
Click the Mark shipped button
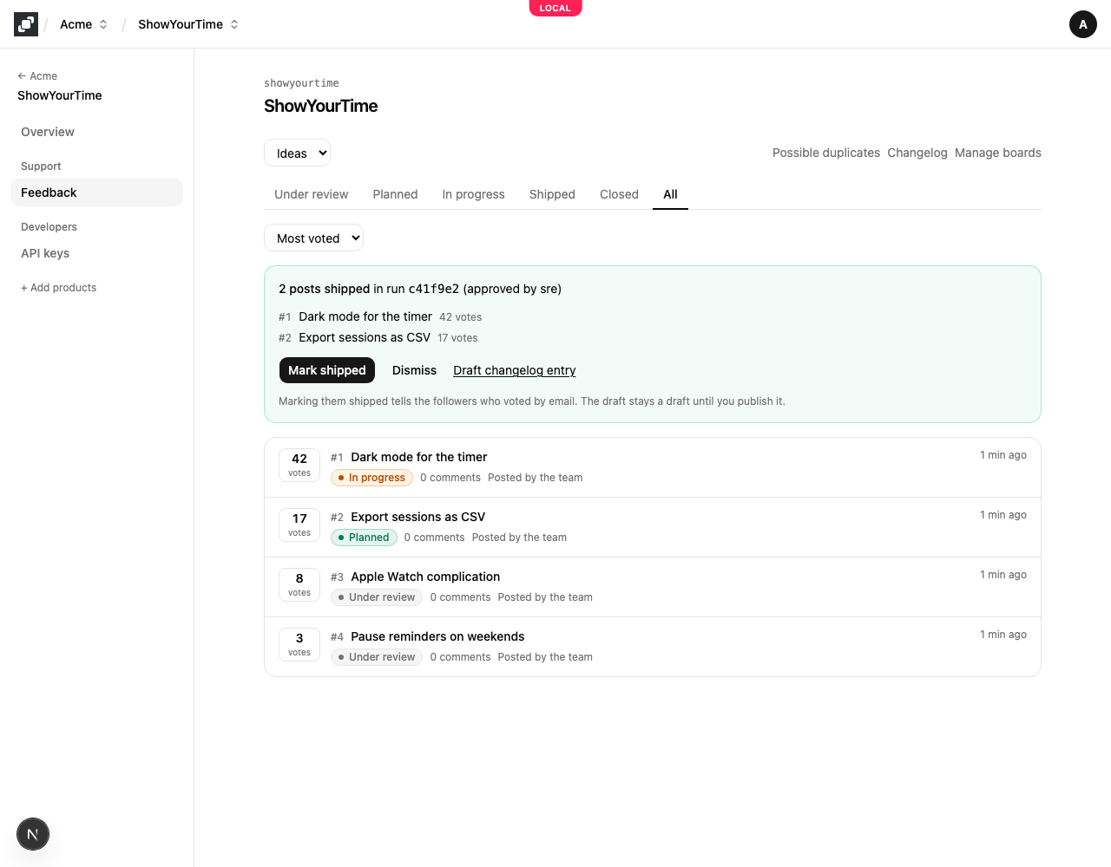click(x=326, y=370)
